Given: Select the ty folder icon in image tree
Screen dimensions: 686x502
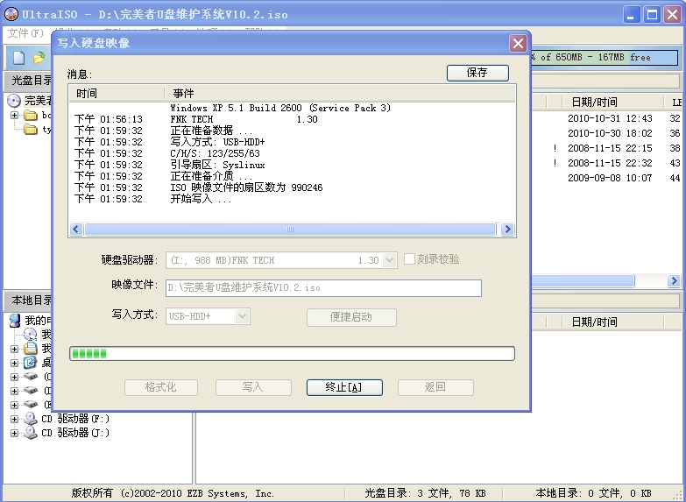Looking at the screenshot, I should tap(30, 129).
